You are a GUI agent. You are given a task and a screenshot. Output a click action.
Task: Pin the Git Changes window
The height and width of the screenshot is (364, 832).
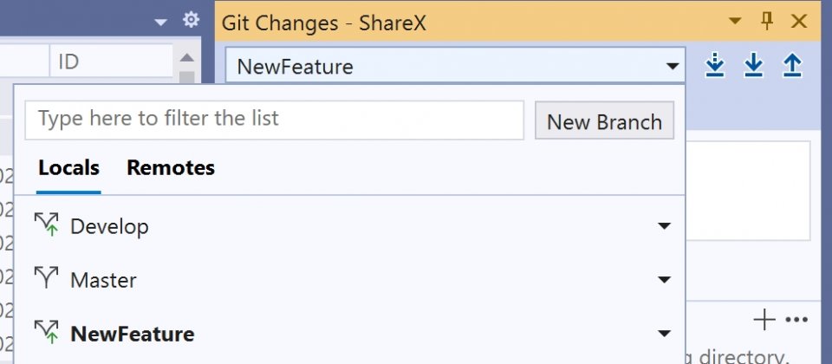click(x=767, y=21)
